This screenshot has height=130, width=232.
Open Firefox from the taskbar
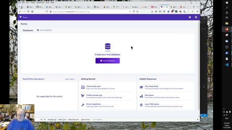[x=227, y=29]
